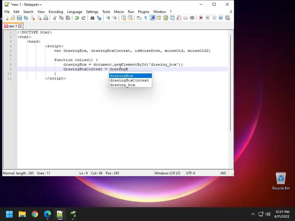Image resolution: width=295 pixels, height=221 pixels.
Task: Toggle the indent guide icon
Action: [152, 18]
